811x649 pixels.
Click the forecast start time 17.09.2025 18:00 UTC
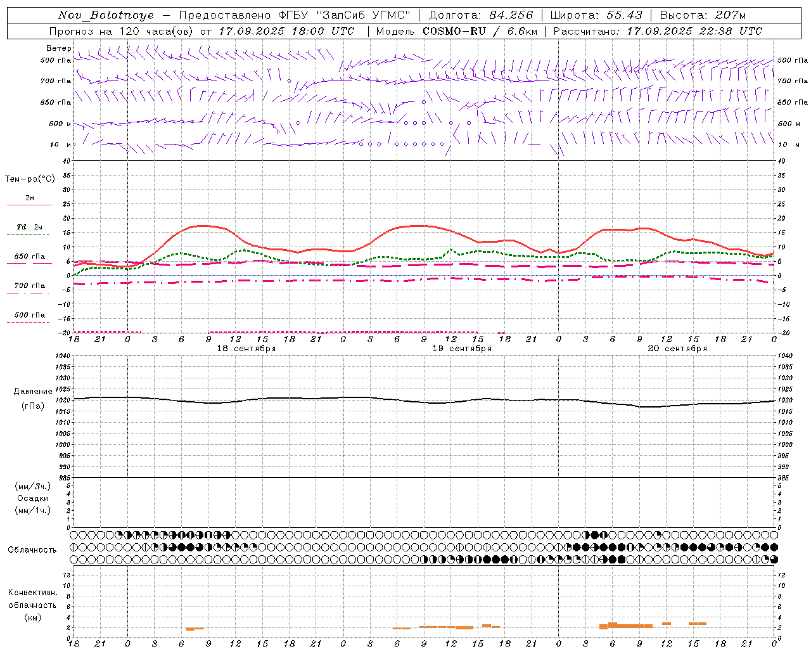pos(286,31)
